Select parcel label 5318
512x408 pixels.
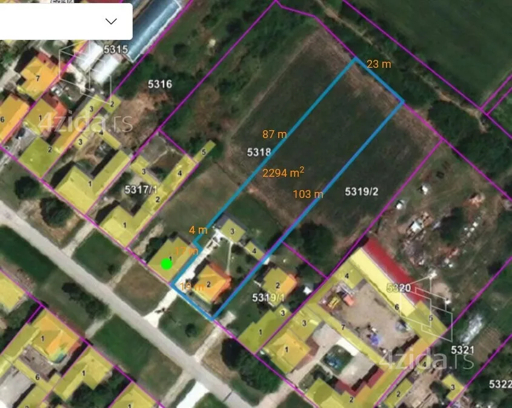[x=259, y=153]
